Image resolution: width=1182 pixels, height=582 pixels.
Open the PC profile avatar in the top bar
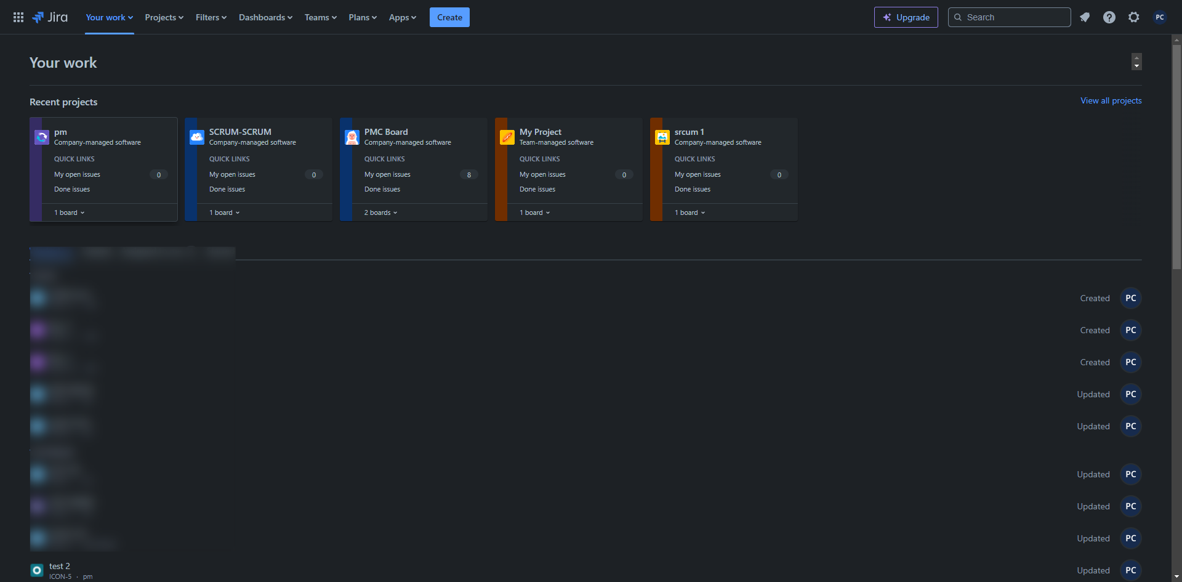pos(1160,17)
